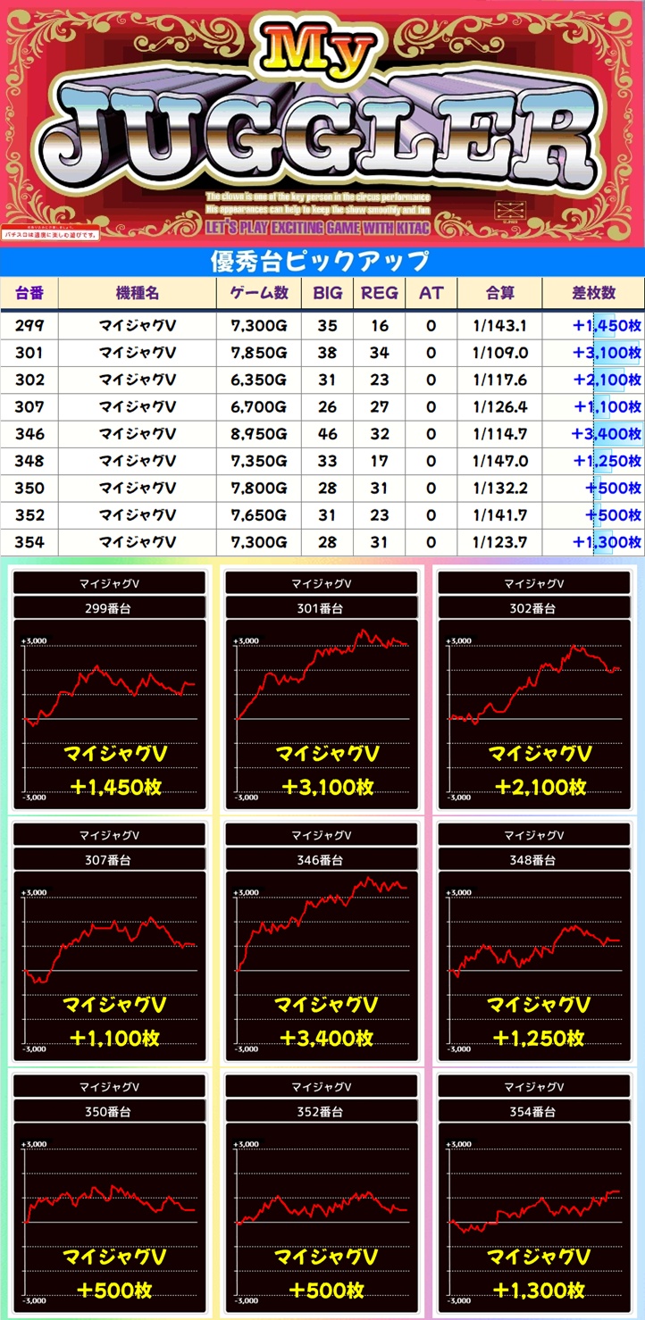Open the 301番台 slump graph
645x1320 pixels.
pyautogui.click(x=322, y=706)
